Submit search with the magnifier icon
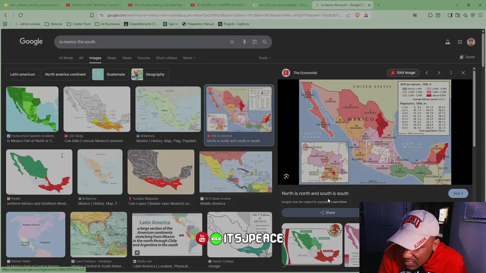The image size is (486, 273). [265, 42]
